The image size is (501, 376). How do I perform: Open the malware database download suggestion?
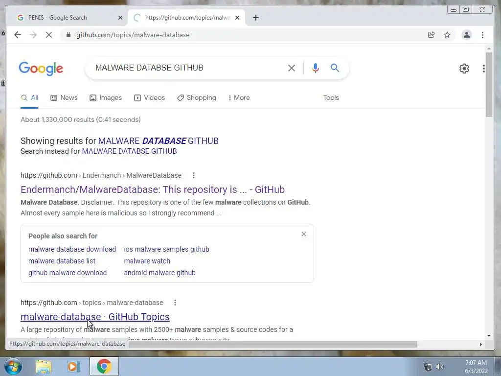click(72, 249)
